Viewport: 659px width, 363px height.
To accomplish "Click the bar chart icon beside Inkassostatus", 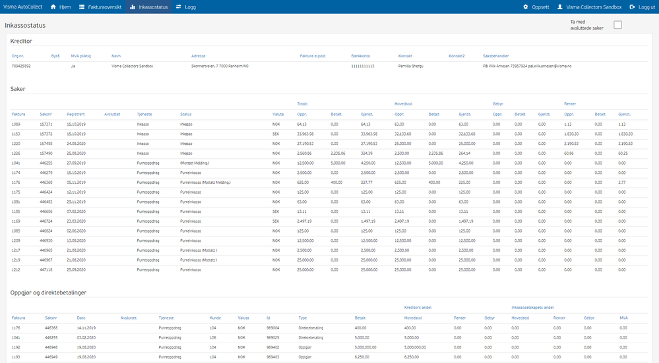I will pyautogui.click(x=133, y=7).
